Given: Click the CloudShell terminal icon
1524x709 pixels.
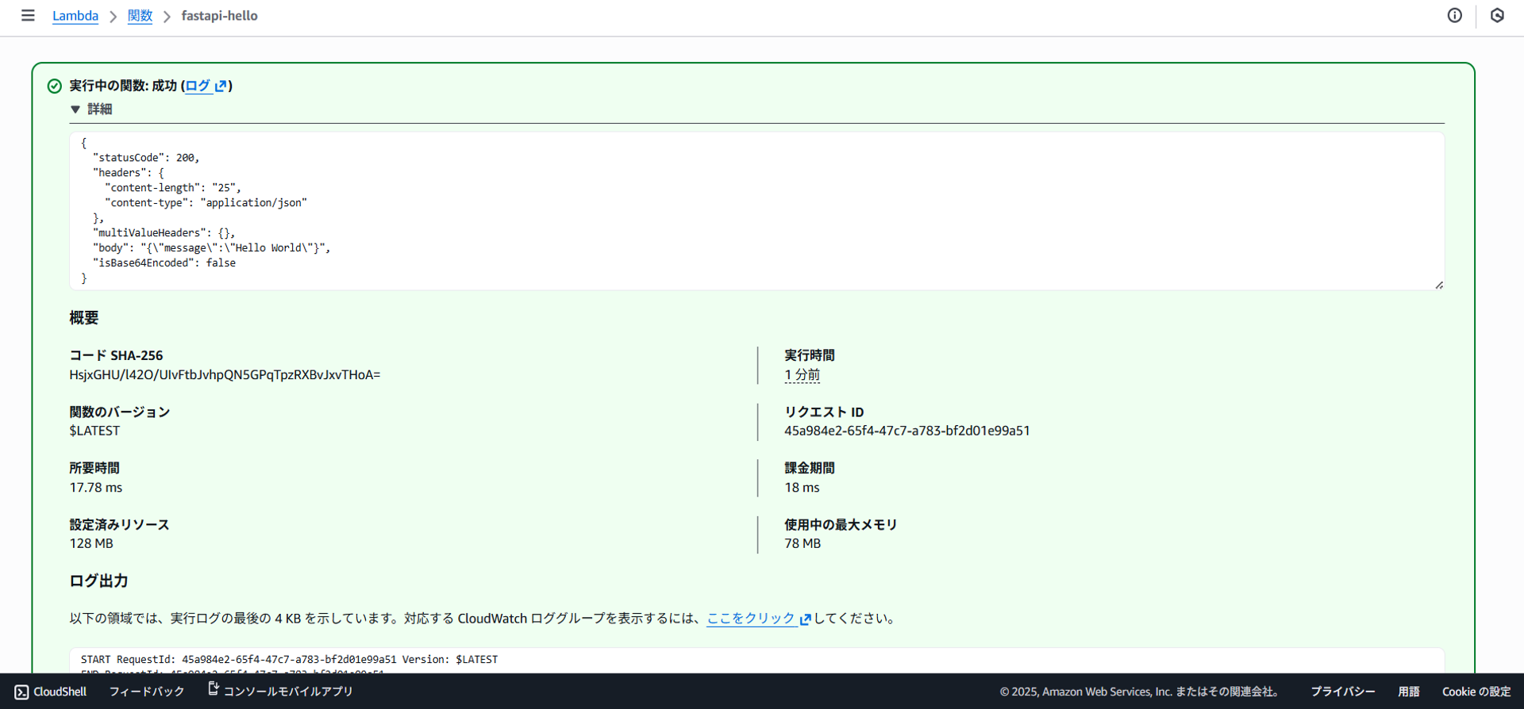Looking at the screenshot, I should pyautogui.click(x=21, y=692).
